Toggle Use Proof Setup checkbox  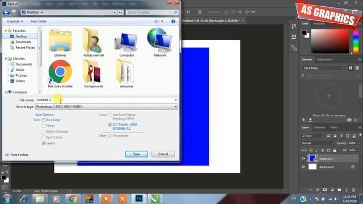pos(110,114)
